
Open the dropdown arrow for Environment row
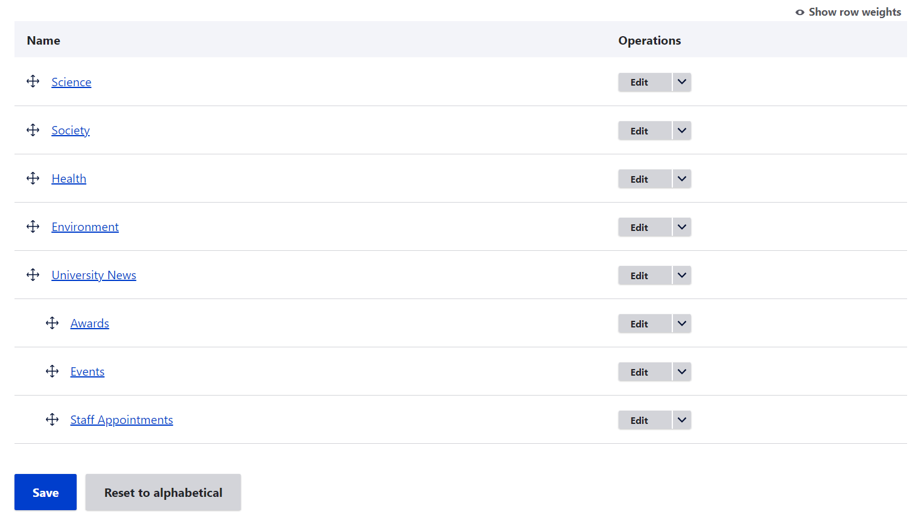click(x=682, y=227)
